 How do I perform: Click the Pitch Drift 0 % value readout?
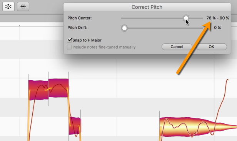point(217,28)
